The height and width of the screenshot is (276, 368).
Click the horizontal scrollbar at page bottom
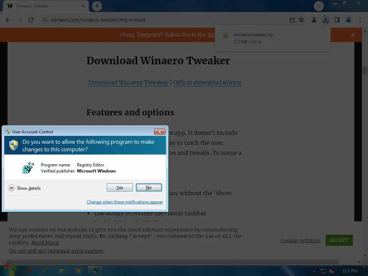[x=172, y=262]
